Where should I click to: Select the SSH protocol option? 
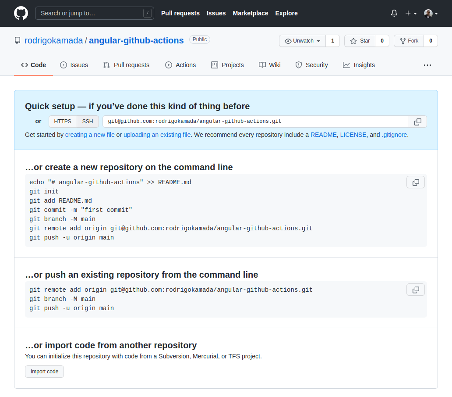[x=88, y=122]
